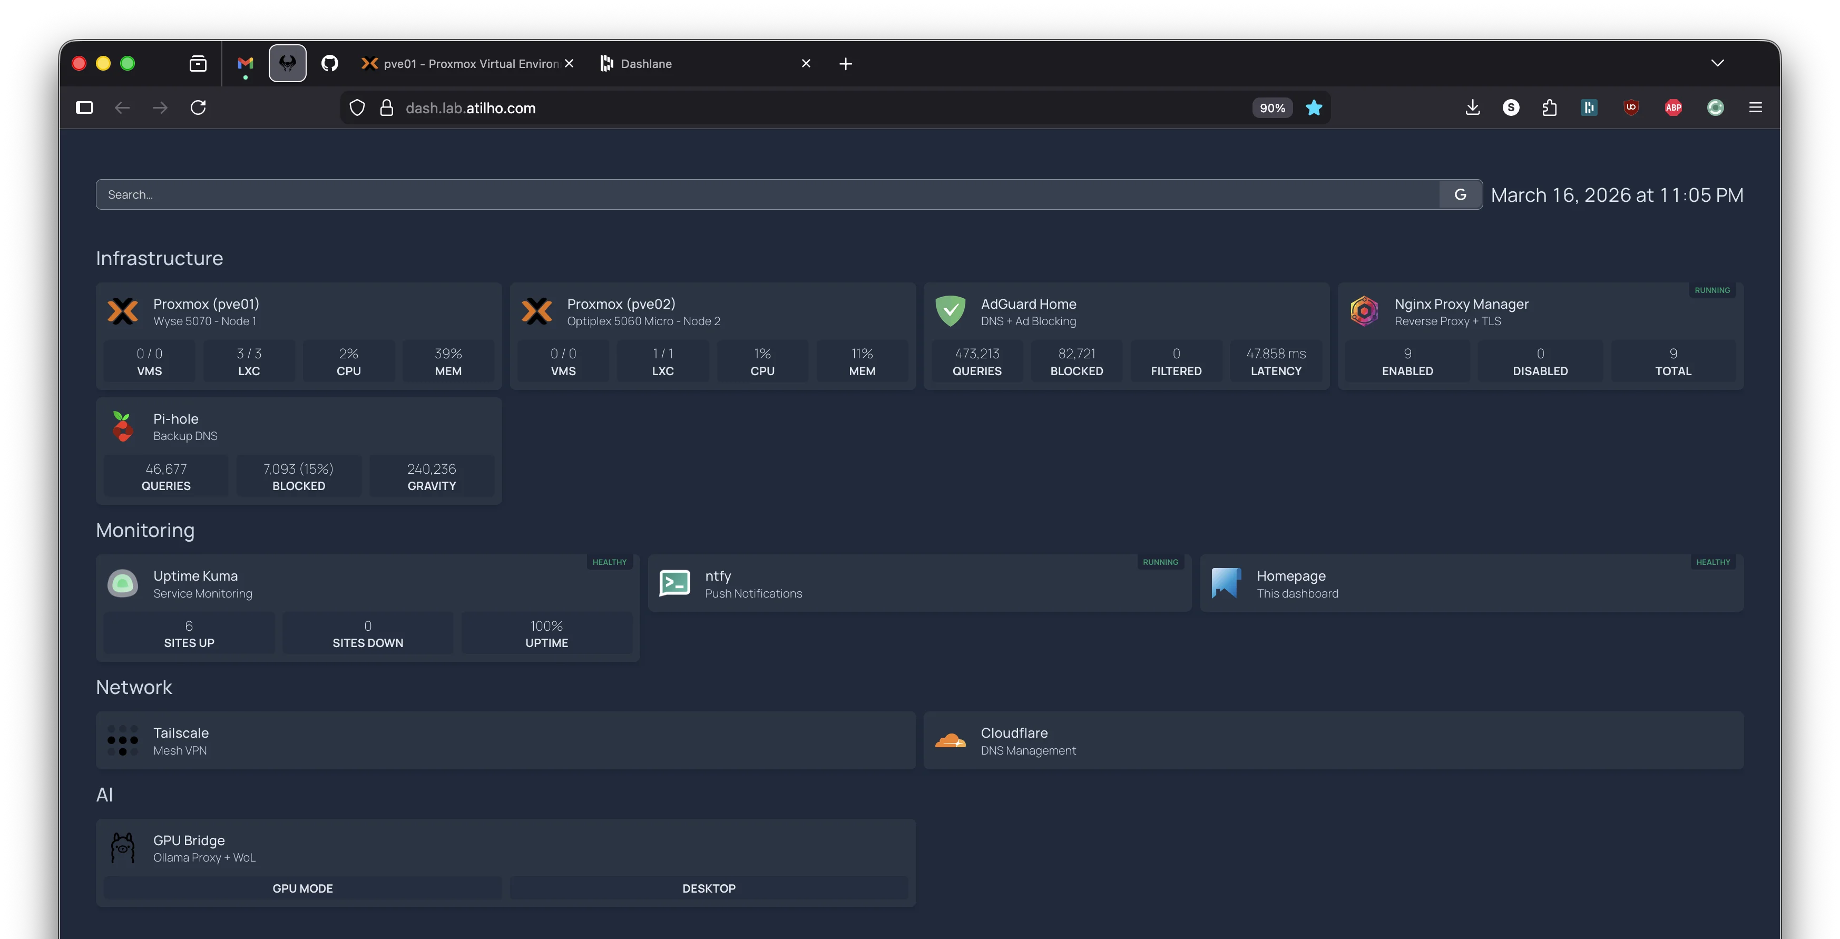
Task: Click the 90% zoom indicator
Action: coord(1272,107)
